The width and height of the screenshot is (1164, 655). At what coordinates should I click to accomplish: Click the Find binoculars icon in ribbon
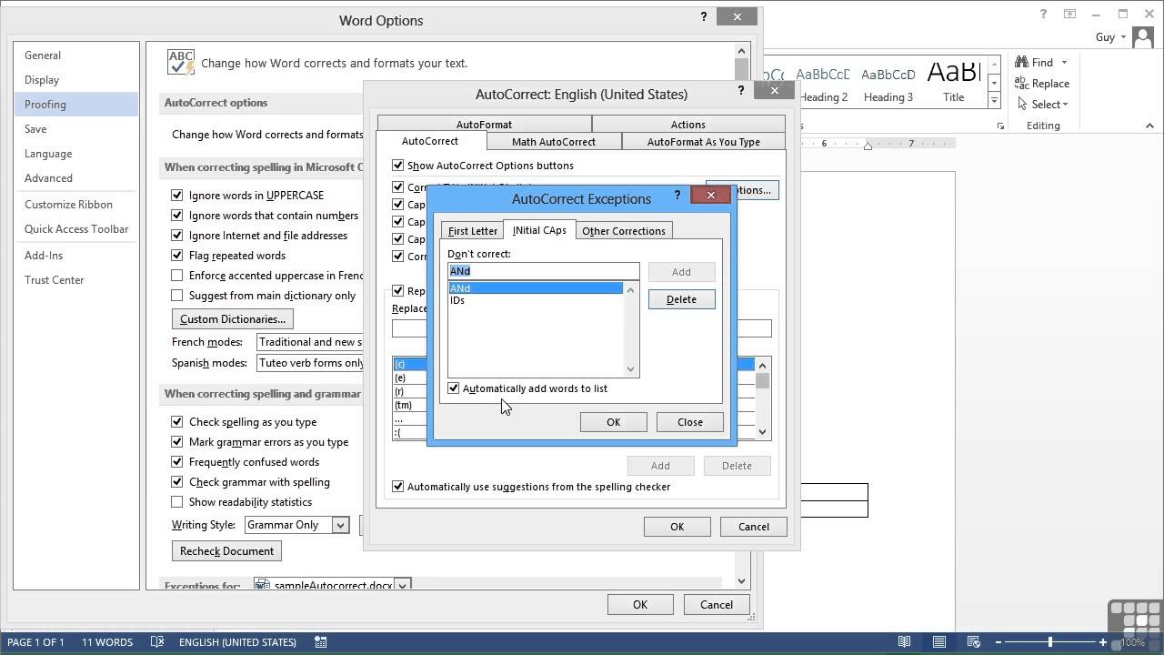coord(1022,62)
